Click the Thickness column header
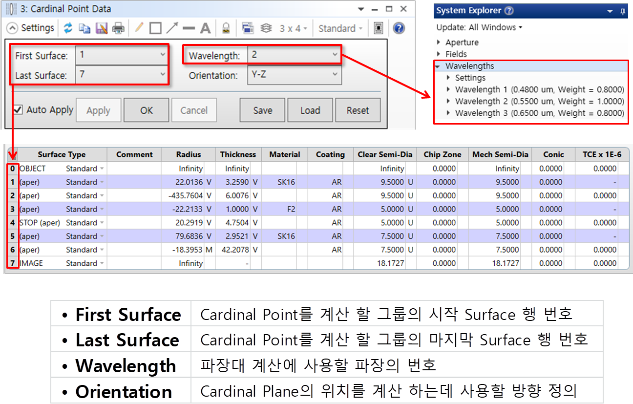This screenshot has width=633, height=404. tap(238, 154)
